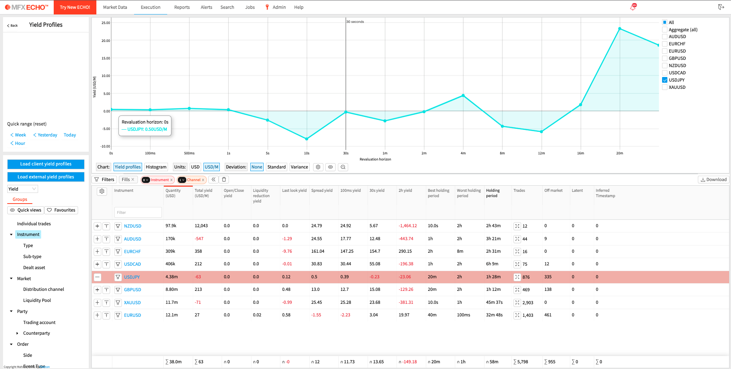Pin XAUUSD row to top

107,303
